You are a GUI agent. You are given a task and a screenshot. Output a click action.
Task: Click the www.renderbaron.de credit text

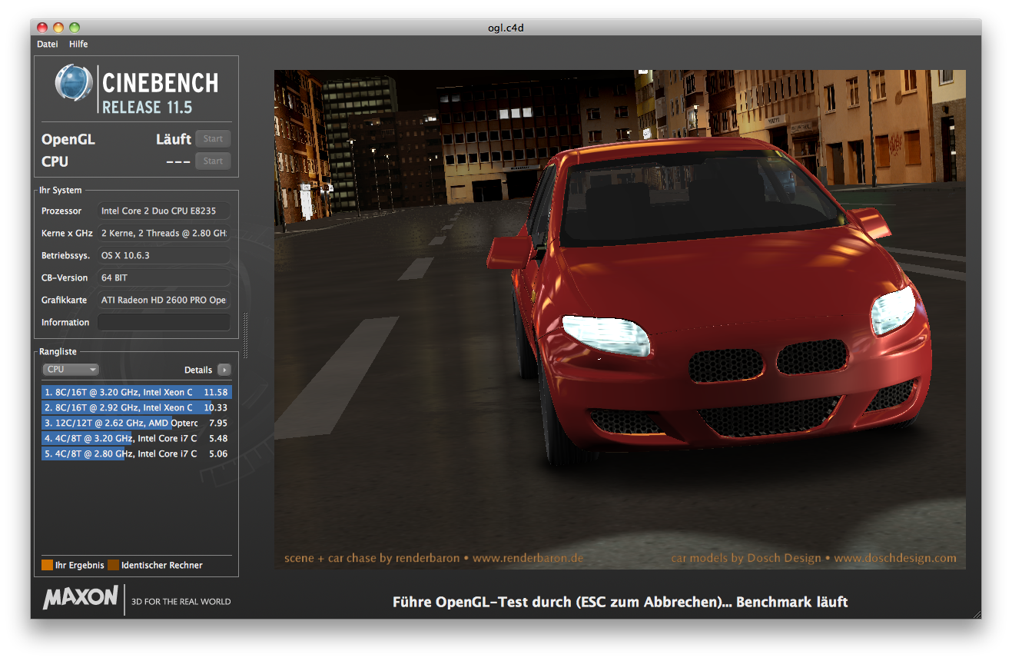528,558
